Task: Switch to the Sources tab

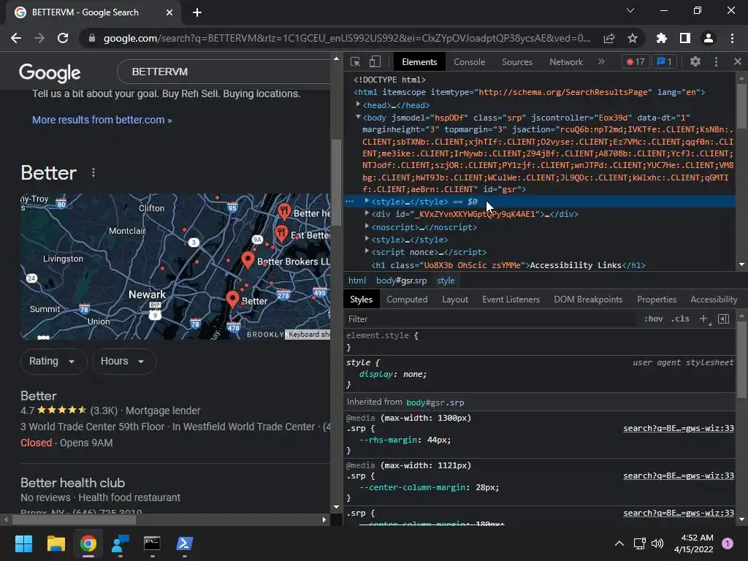Action: pos(516,62)
